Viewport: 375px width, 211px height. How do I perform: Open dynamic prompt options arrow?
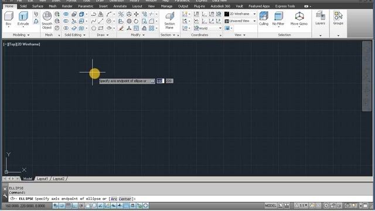152,81
